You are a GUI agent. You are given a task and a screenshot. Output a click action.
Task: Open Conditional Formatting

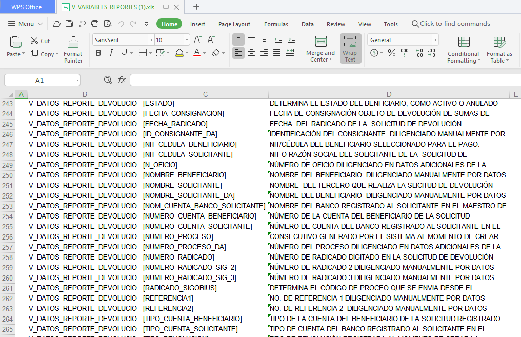463,50
